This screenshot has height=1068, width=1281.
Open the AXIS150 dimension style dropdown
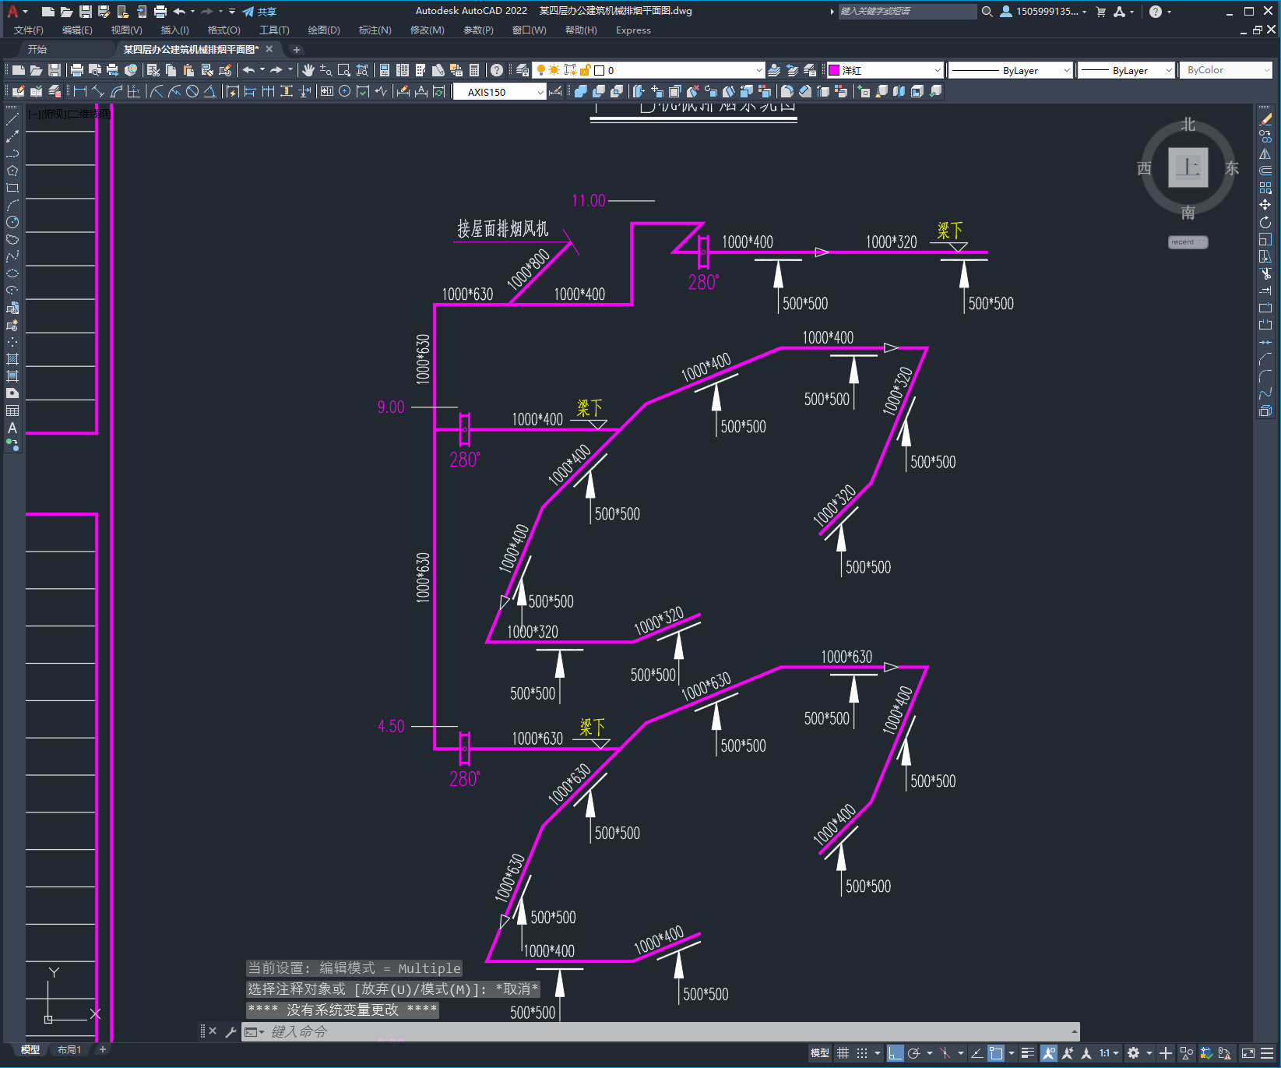click(500, 92)
